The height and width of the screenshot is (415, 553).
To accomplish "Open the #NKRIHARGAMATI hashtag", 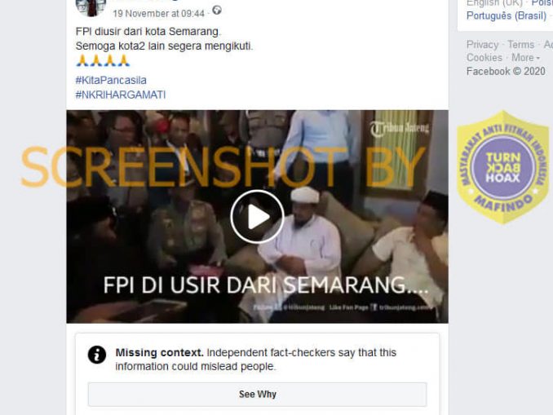I will tap(120, 95).
